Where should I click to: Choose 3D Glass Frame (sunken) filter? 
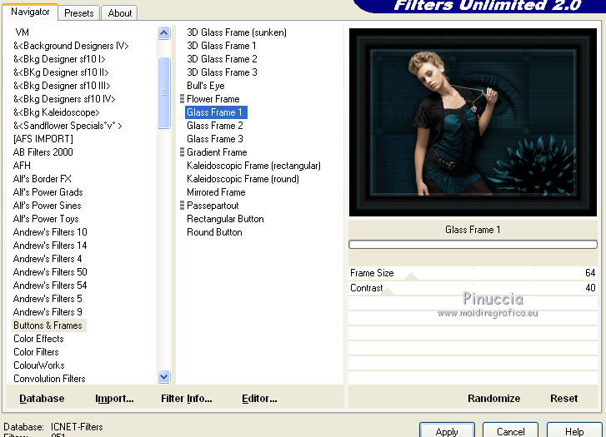click(237, 32)
